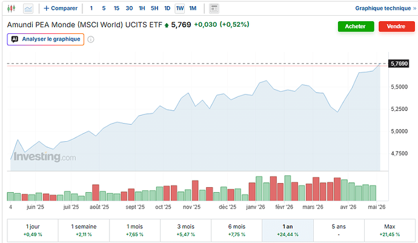Viewport: 418px width, 243px height.
Task: Select the 1 minute interval
Action: [91, 8]
